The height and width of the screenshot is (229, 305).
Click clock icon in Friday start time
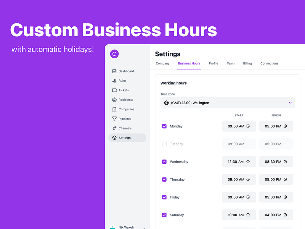point(248,197)
